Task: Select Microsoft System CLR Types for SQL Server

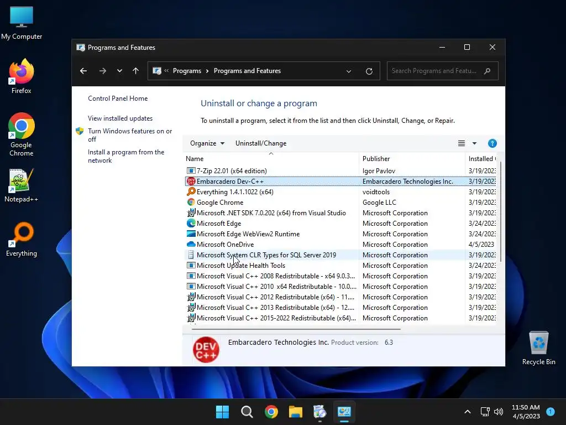Action: click(340, 255)
